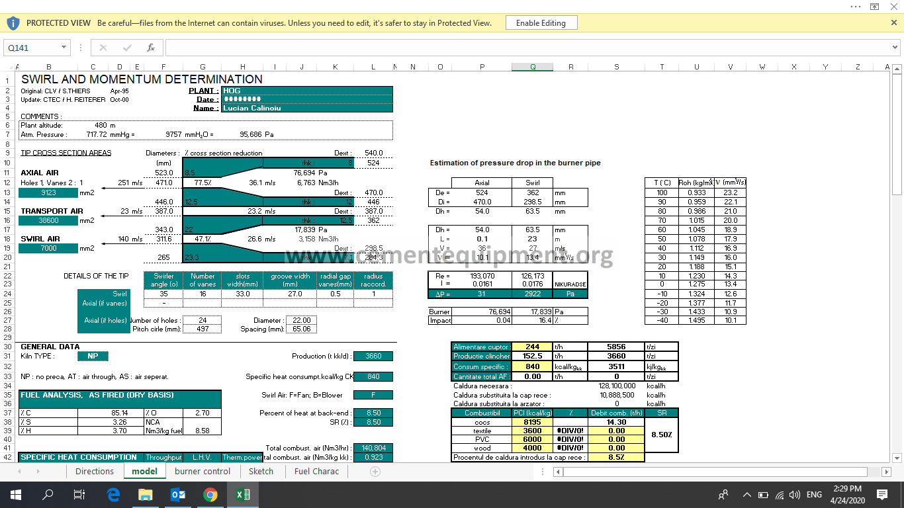Click the Enable Editing button
904x508 pixels.
[541, 22]
